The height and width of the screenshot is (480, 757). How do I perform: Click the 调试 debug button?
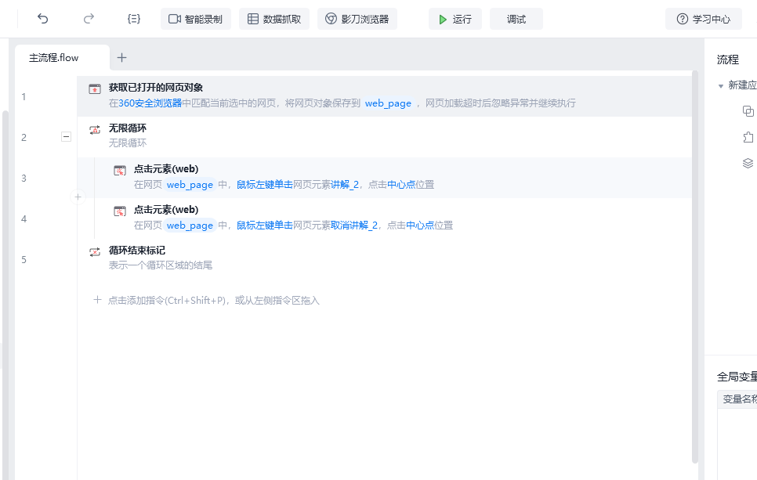(516, 19)
